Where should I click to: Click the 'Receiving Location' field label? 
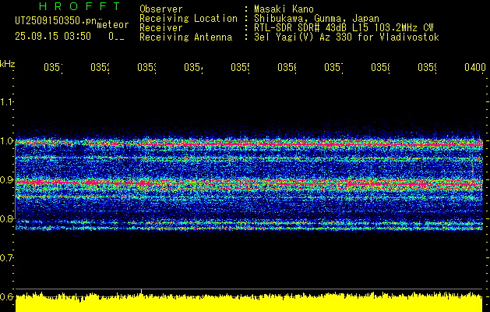tap(189, 19)
